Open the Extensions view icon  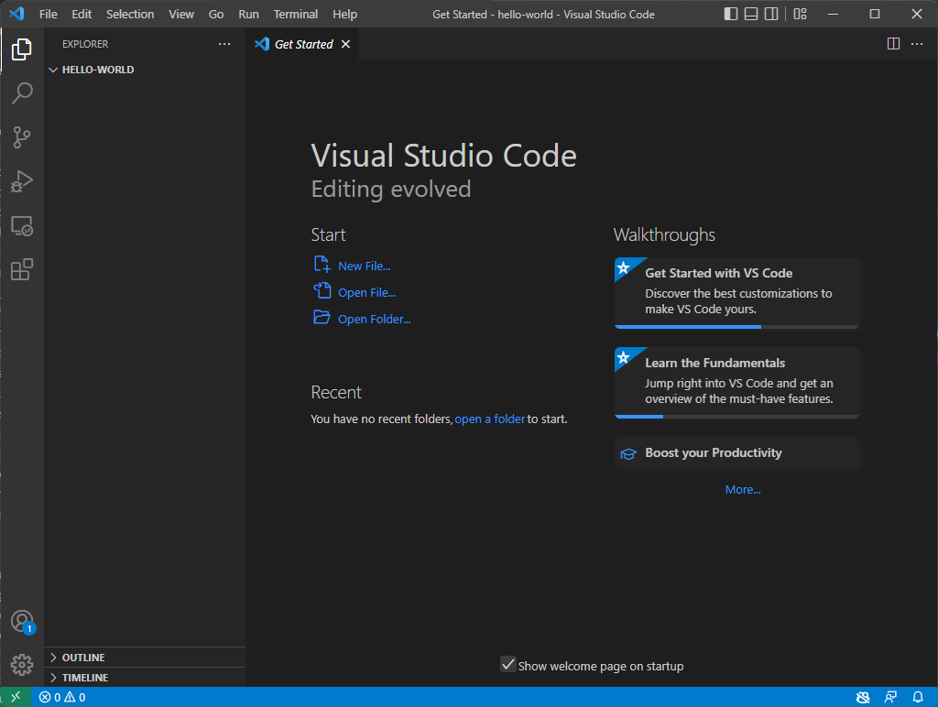point(22,269)
